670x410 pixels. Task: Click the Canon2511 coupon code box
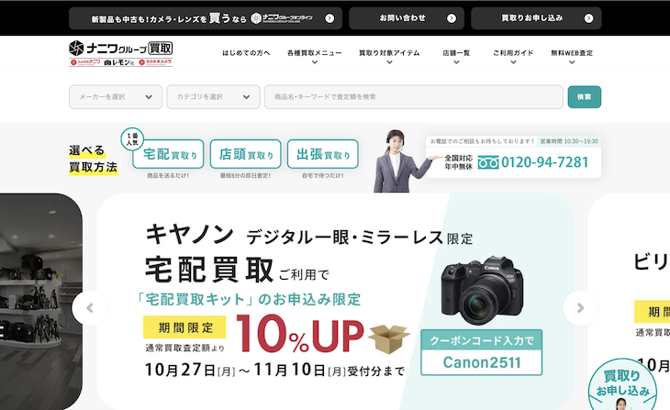coord(482,362)
